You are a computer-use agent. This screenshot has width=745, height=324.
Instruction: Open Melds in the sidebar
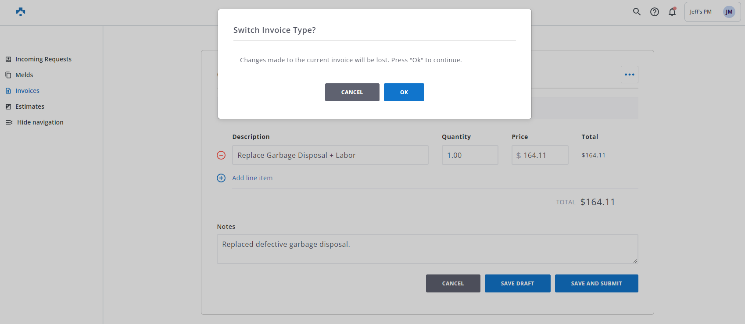click(24, 75)
